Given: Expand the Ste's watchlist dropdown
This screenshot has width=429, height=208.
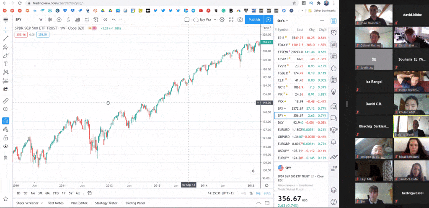Looking at the screenshot, I should [283, 21].
